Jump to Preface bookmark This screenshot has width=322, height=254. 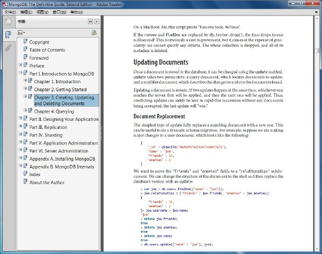(x=36, y=66)
